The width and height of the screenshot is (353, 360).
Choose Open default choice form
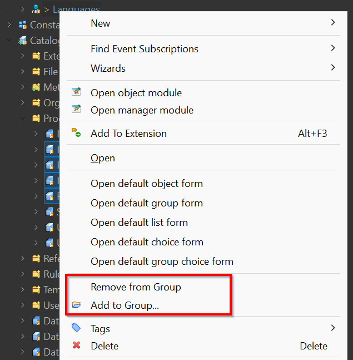(x=203, y=242)
